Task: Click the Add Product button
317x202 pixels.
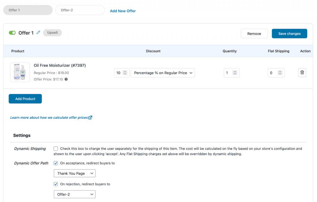Action: (x=25, y=99)
